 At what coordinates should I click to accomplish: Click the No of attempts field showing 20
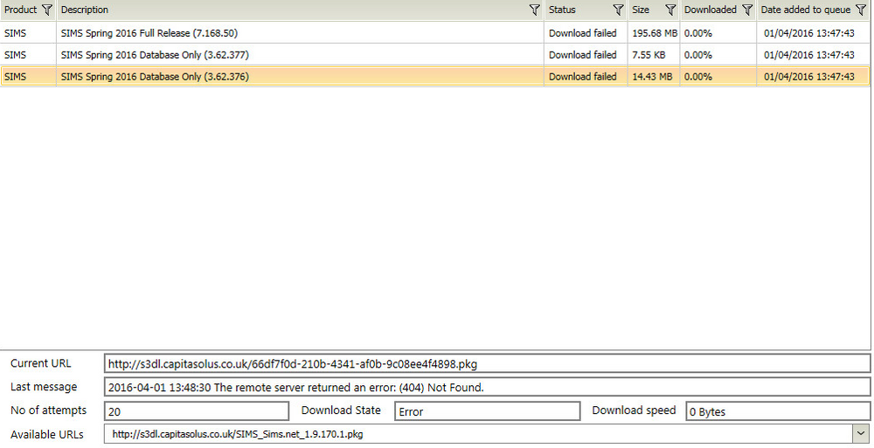pyautogui.click(x=196, y=411)
